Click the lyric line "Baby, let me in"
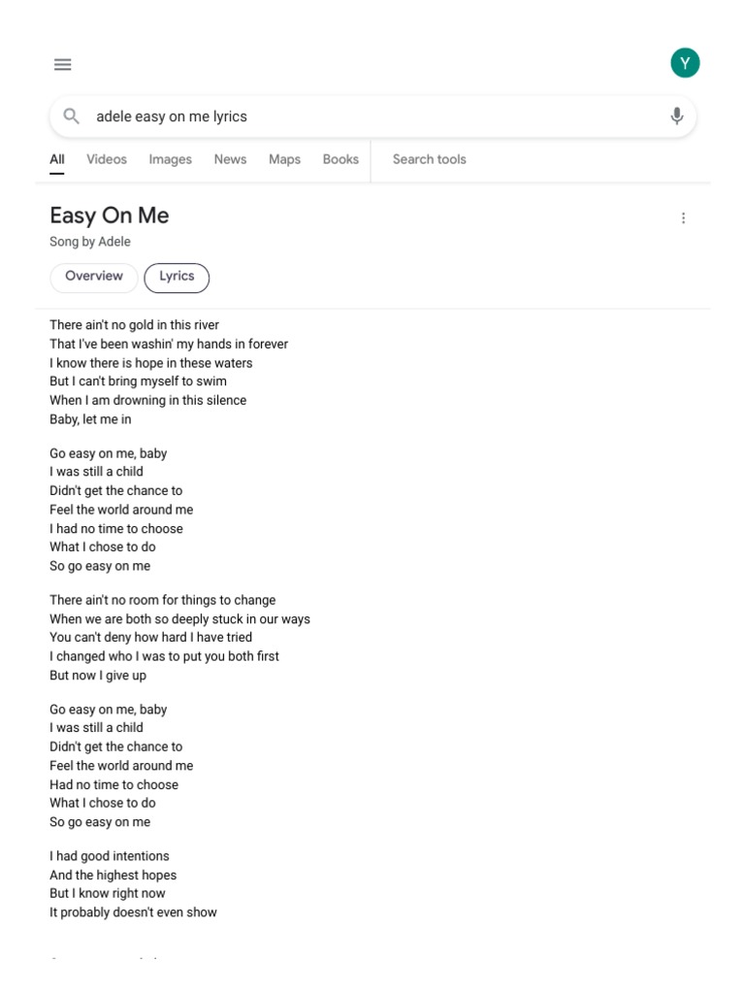This screenshot has height=994, width=745. click(90, 419)
